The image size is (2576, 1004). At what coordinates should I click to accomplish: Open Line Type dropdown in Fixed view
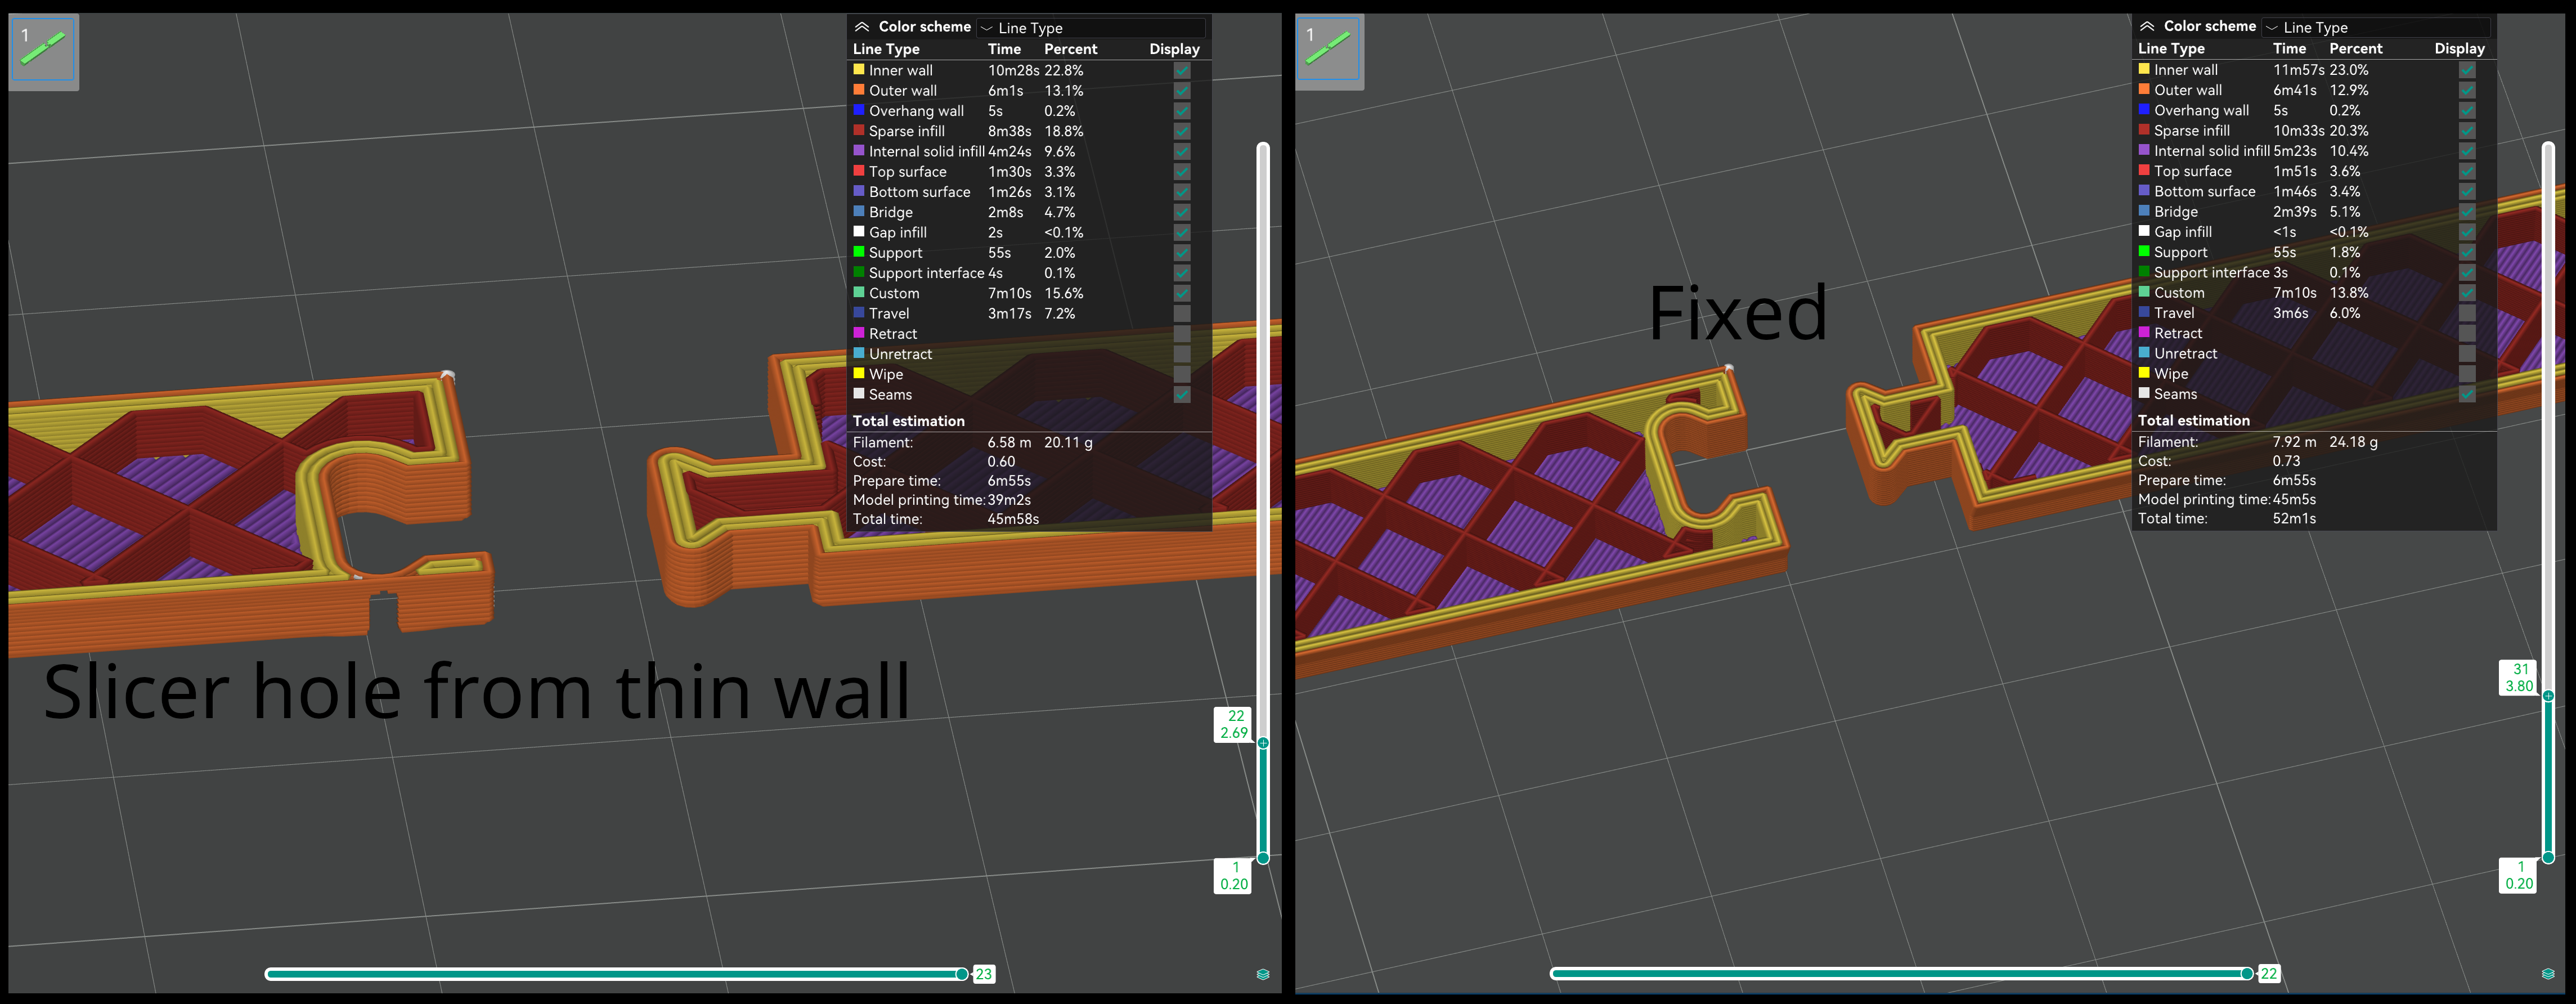tap(2377, 27)
